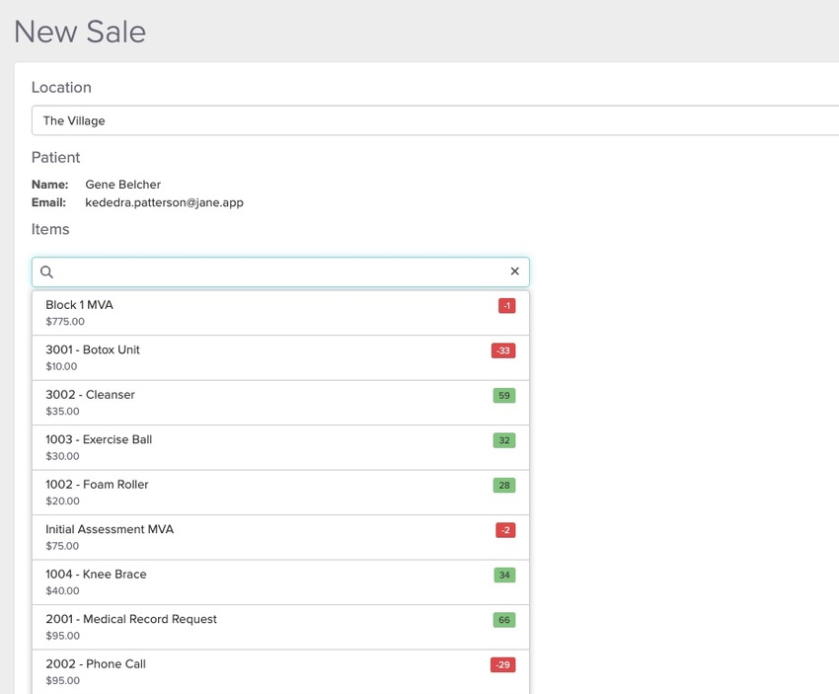Choose 3002 - Cleanser from list
The width and height of the screenshot is (839, 694).
point(280,403)
